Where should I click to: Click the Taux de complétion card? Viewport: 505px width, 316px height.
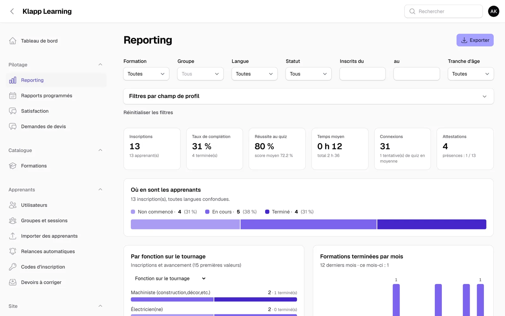(215, 149)
